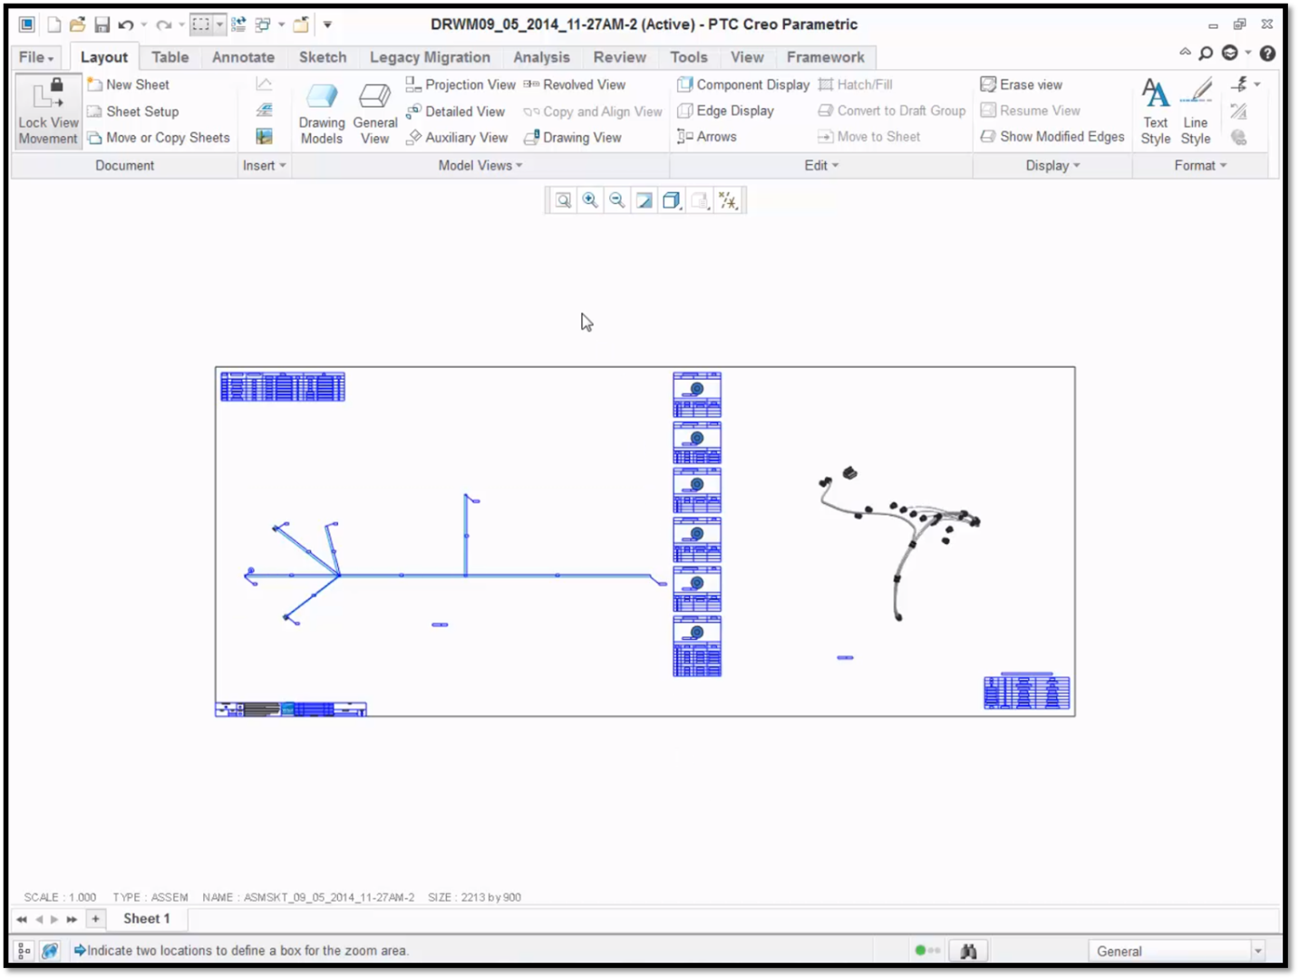Viewport: 1299px width, 979px height.
Task: Open Help with the question mark icon
Action: point(1267,53)
